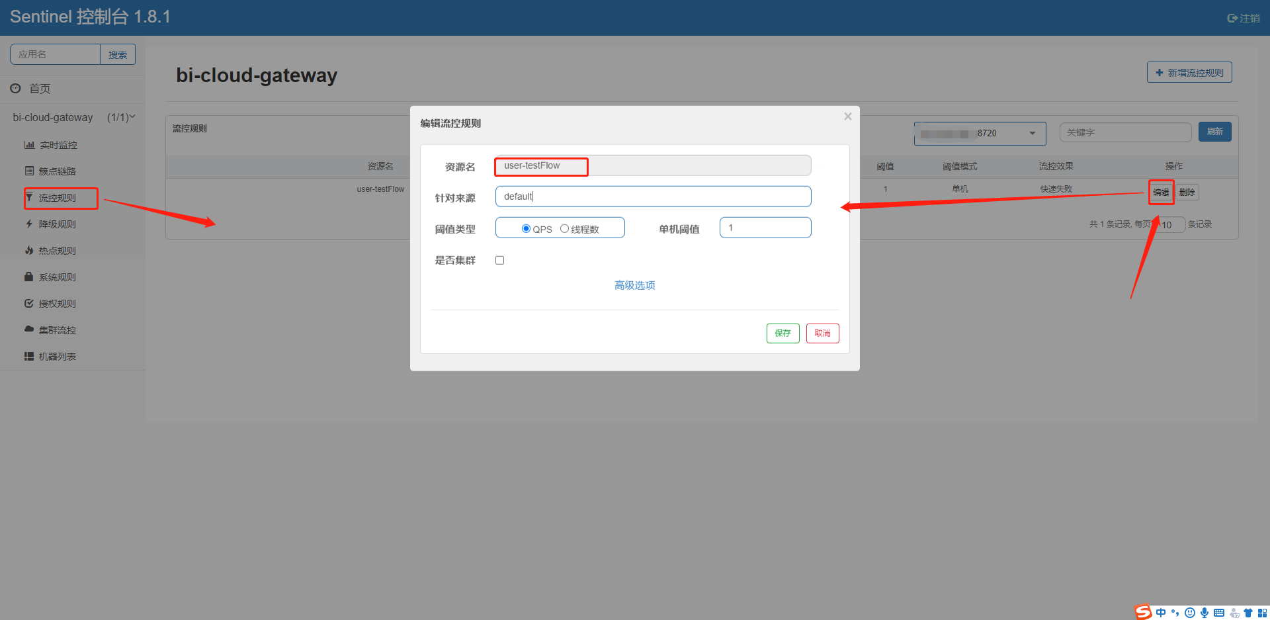This screenshot has width=1270, height=620.
Task: Click the 单机 cell in the rule row
Action: [x=960, y=189]
